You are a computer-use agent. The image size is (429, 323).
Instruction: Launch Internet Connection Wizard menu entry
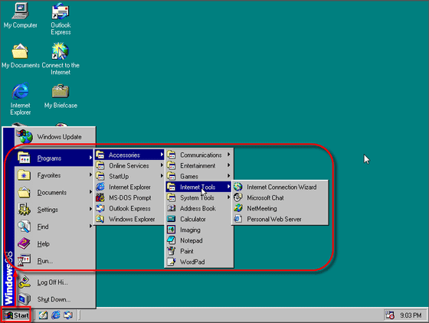click(x=280, y=187)
